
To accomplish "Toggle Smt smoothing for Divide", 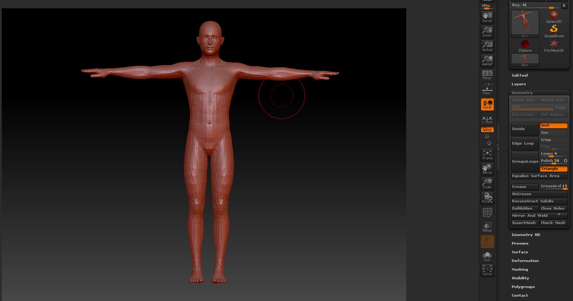I will 554,125.
